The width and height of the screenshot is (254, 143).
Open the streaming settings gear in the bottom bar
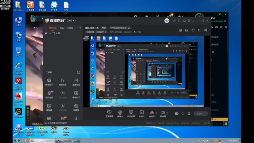(189, 114)
